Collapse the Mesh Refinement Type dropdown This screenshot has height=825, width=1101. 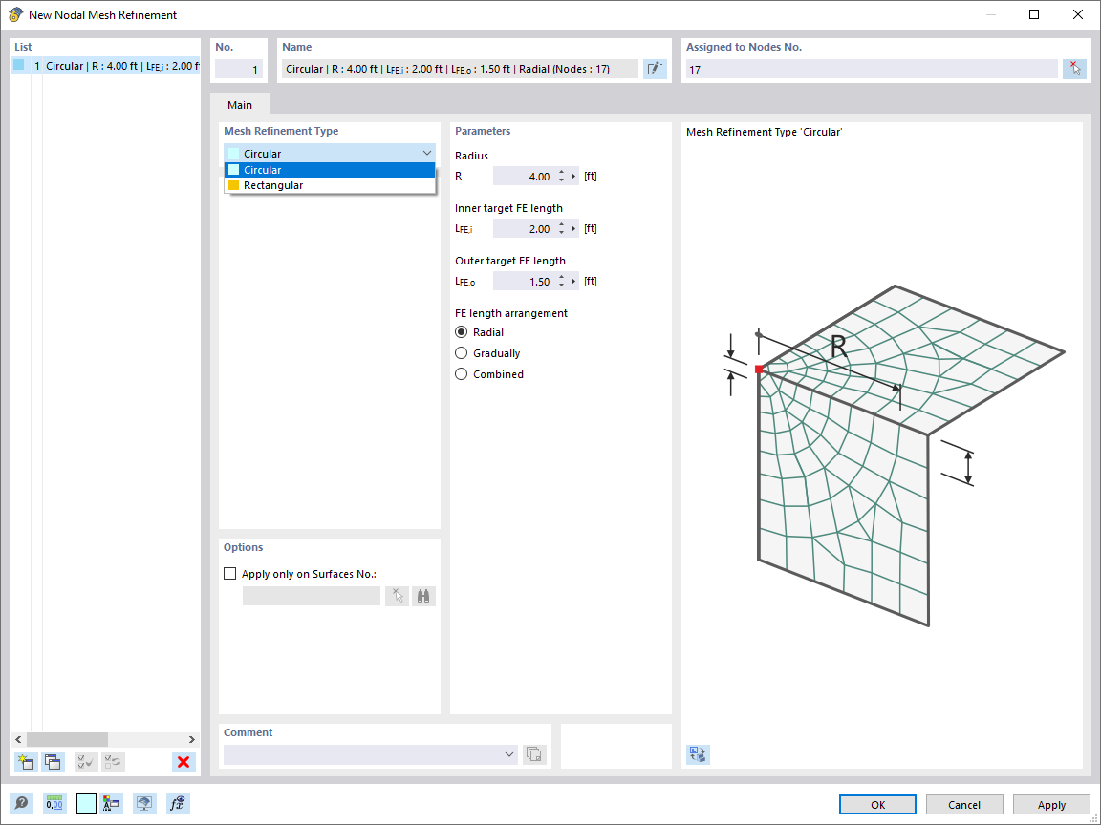[427, 153]
